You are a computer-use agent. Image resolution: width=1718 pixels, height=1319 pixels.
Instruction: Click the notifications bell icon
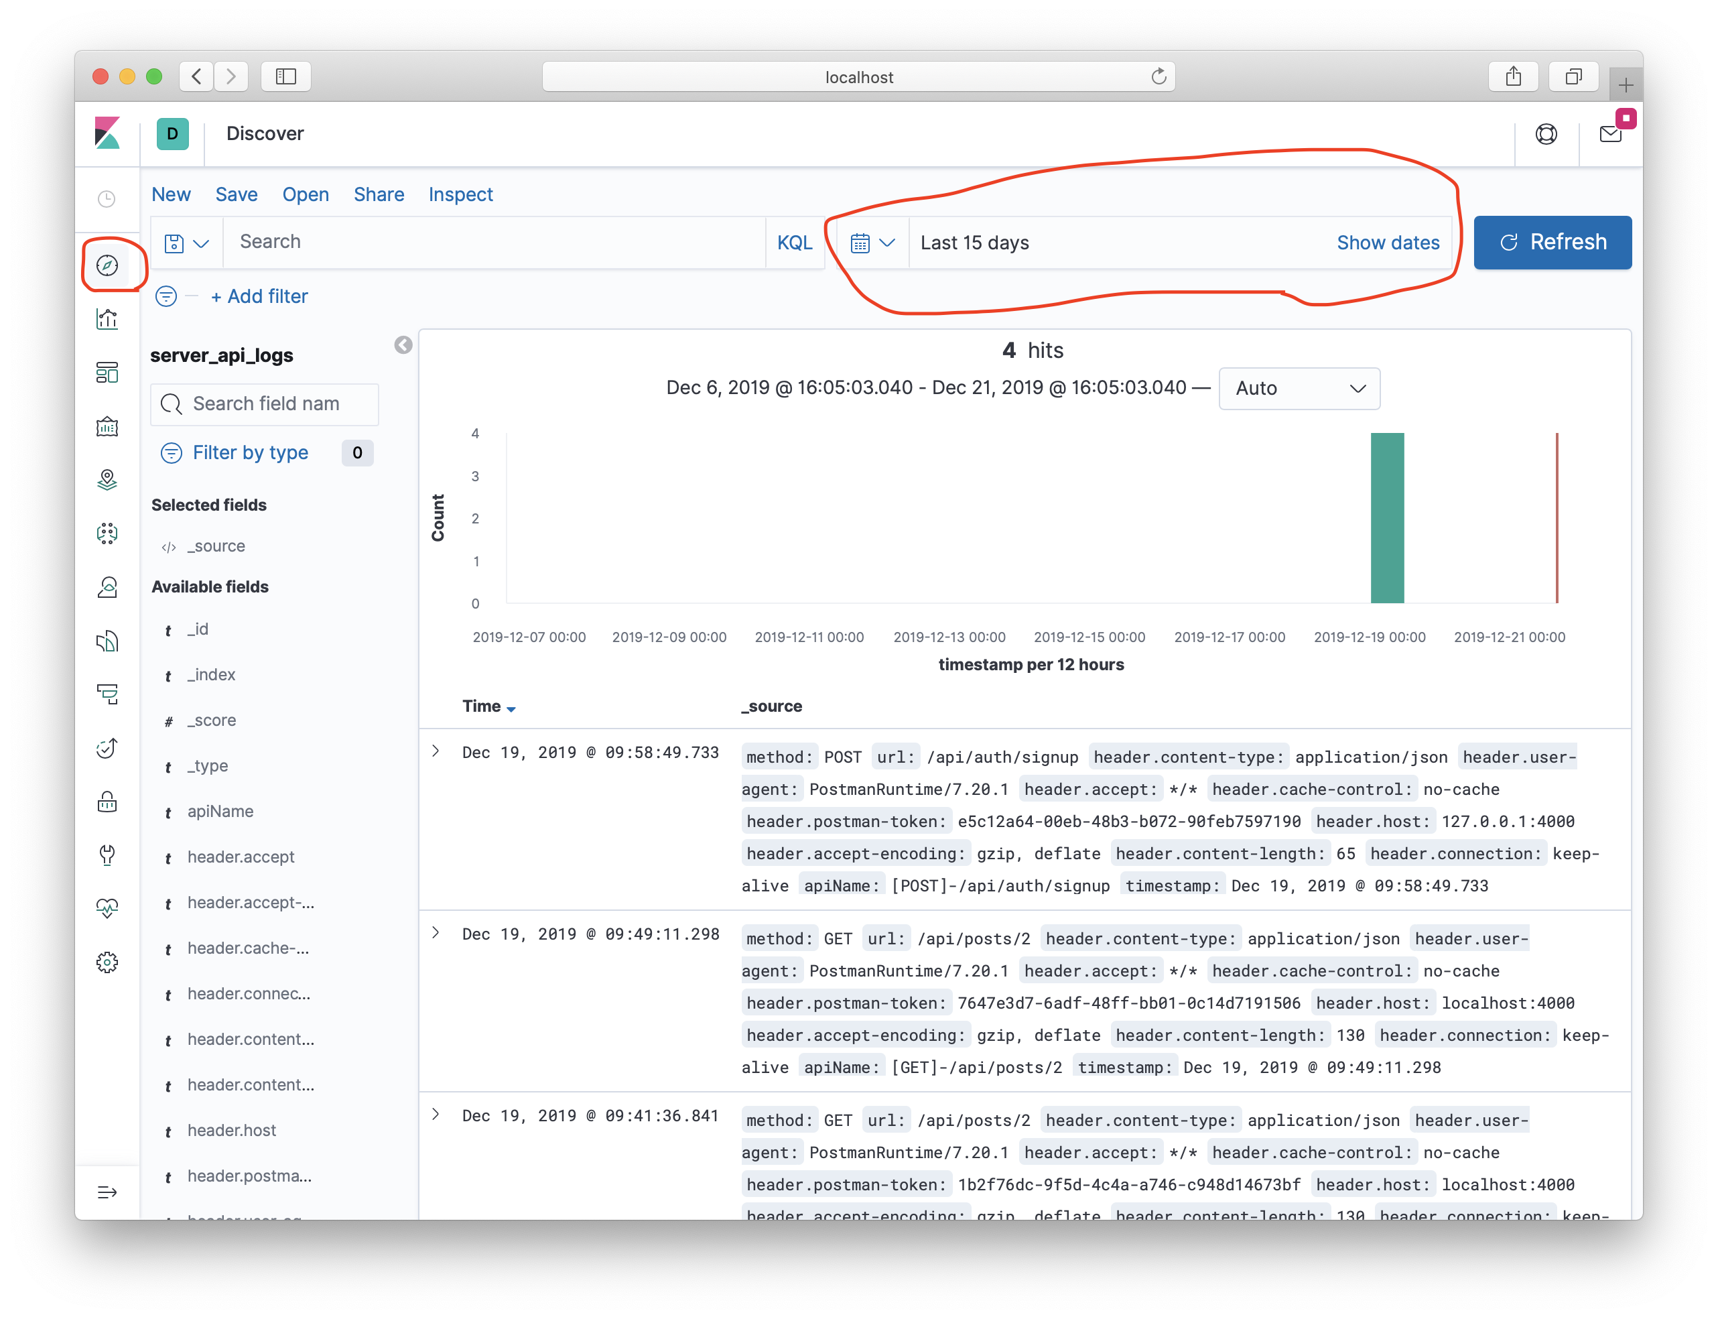(1610, 135)
